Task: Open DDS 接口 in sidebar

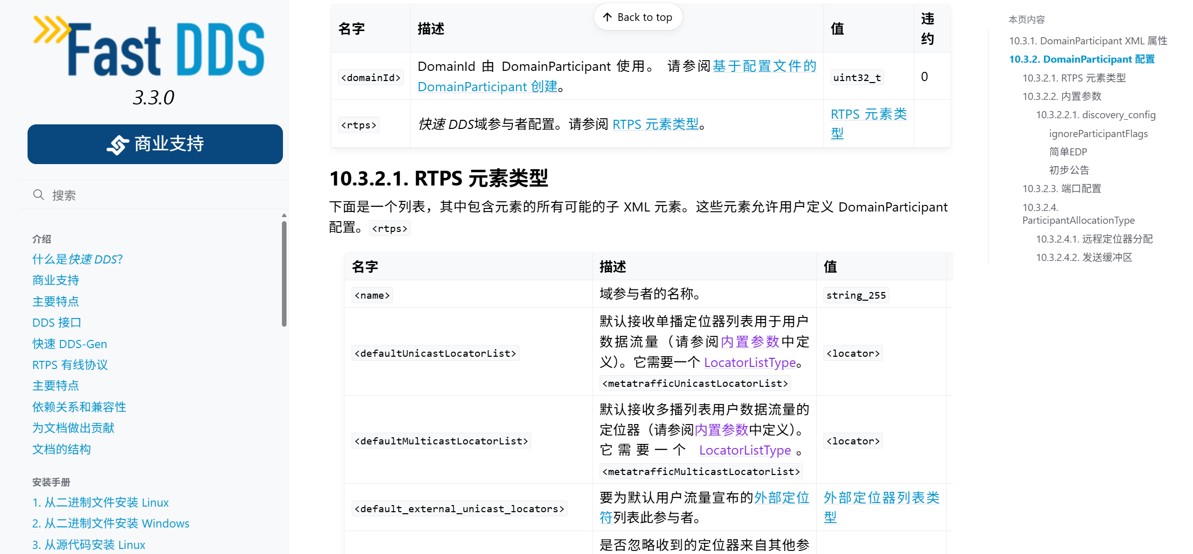Action: click(x=57, y=323)
